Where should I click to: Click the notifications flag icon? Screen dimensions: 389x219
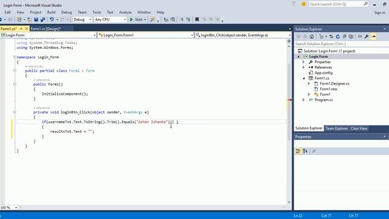click(294, 4)
